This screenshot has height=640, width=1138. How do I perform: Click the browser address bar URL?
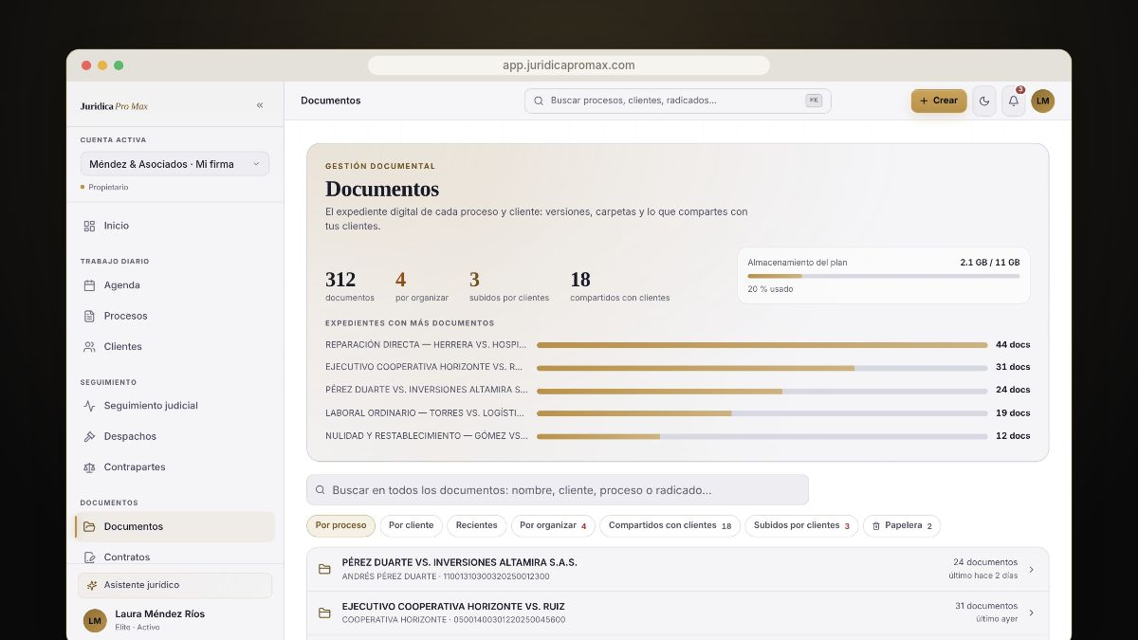click(x=569, y=65)
